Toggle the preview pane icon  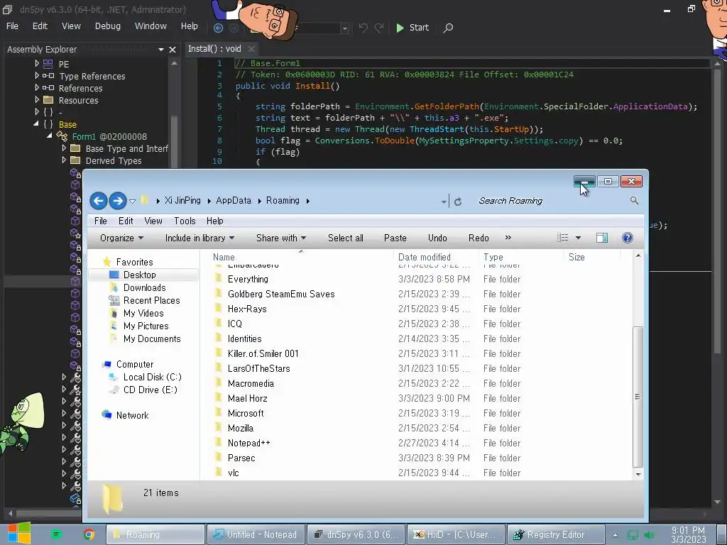coord(602,238)
